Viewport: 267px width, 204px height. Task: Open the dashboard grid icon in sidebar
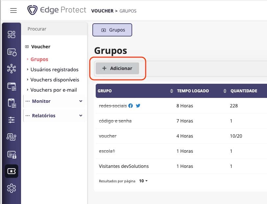[12, 34]
